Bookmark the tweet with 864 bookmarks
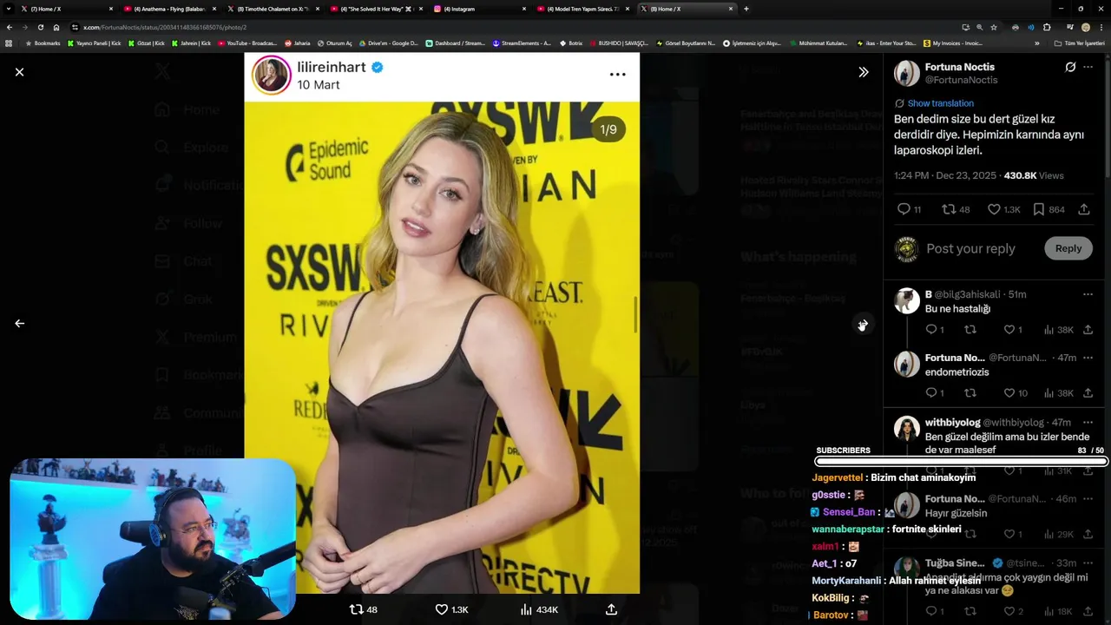1111x625 pixels. click(1049, 209)
